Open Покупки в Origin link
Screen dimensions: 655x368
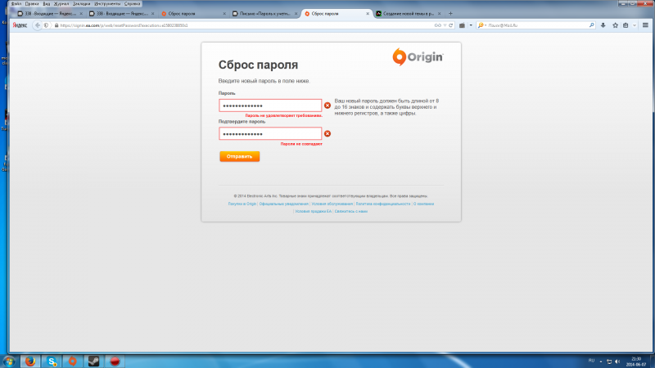[242, 204]
